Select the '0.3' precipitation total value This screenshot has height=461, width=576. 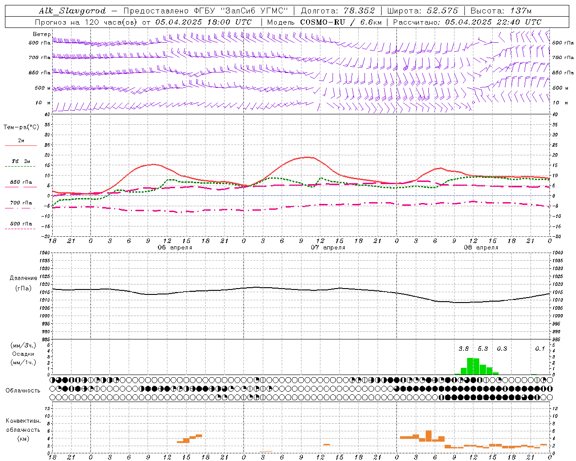pos(502,349)
